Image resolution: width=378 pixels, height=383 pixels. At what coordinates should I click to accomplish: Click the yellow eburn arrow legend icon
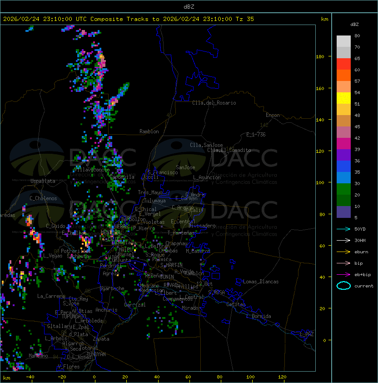(x=343, y=252)
